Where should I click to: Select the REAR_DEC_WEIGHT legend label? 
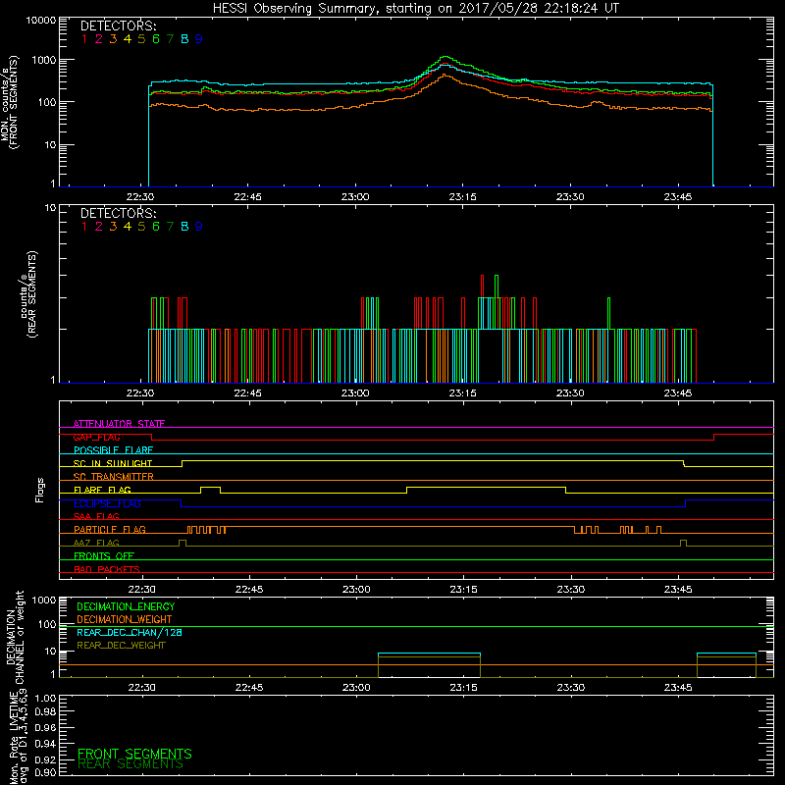pyautogui.click(x=121, y=646)
